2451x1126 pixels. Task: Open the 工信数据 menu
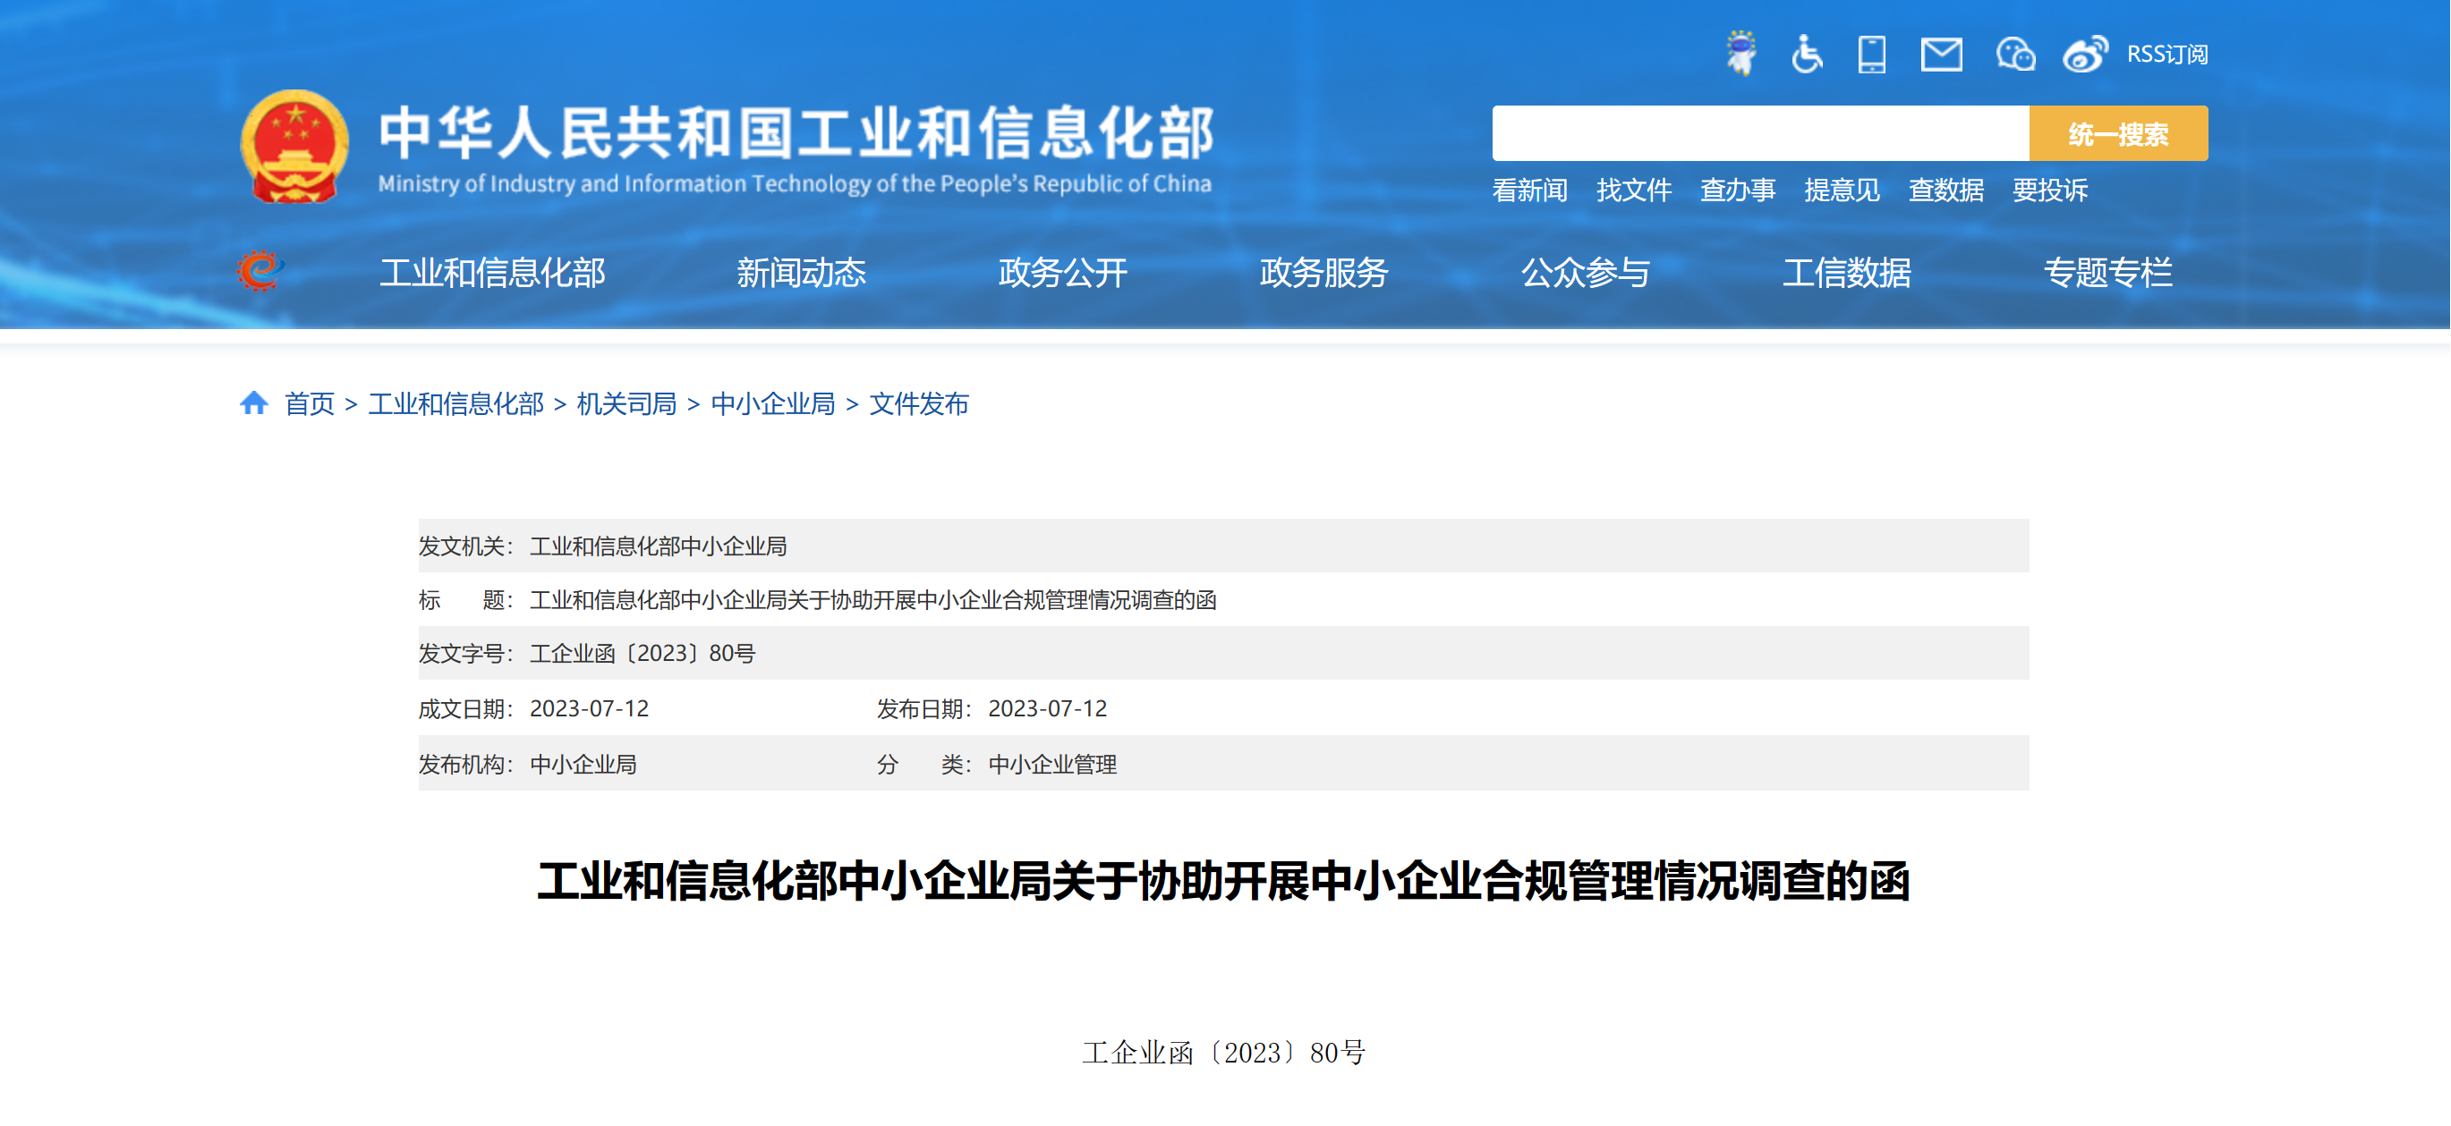(x=1846, y=273)
